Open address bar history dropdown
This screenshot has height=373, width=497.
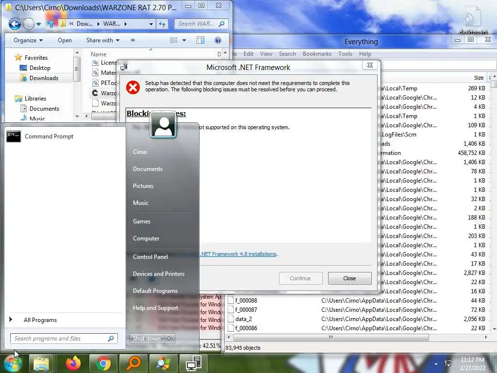(151, 24)
